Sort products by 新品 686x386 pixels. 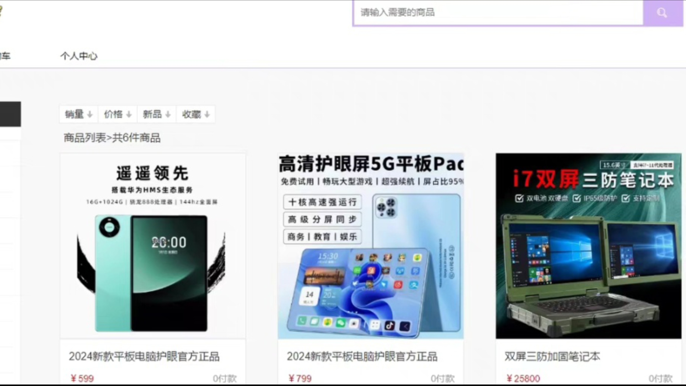[x=157, y=114]
